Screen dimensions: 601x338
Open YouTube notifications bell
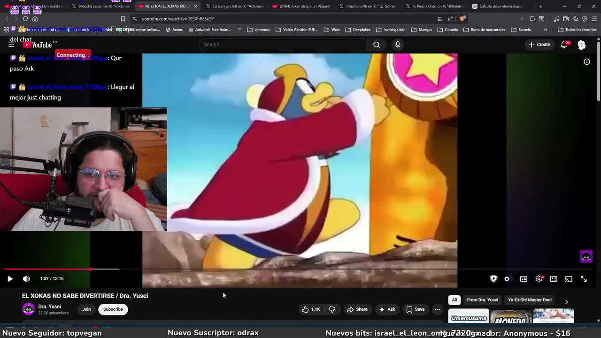coord(564,45)
